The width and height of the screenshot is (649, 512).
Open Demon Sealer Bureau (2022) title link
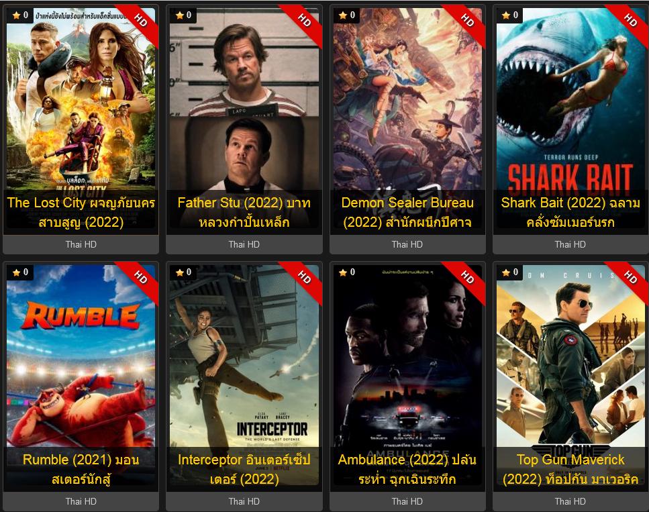(407, 212)
